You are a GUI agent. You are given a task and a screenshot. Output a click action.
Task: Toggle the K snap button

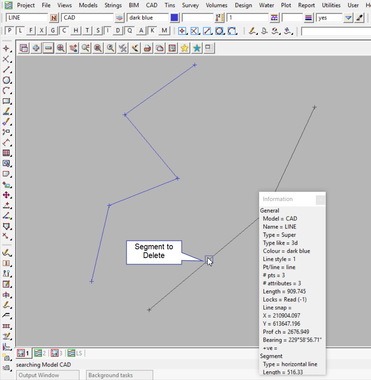pos(152,31)
